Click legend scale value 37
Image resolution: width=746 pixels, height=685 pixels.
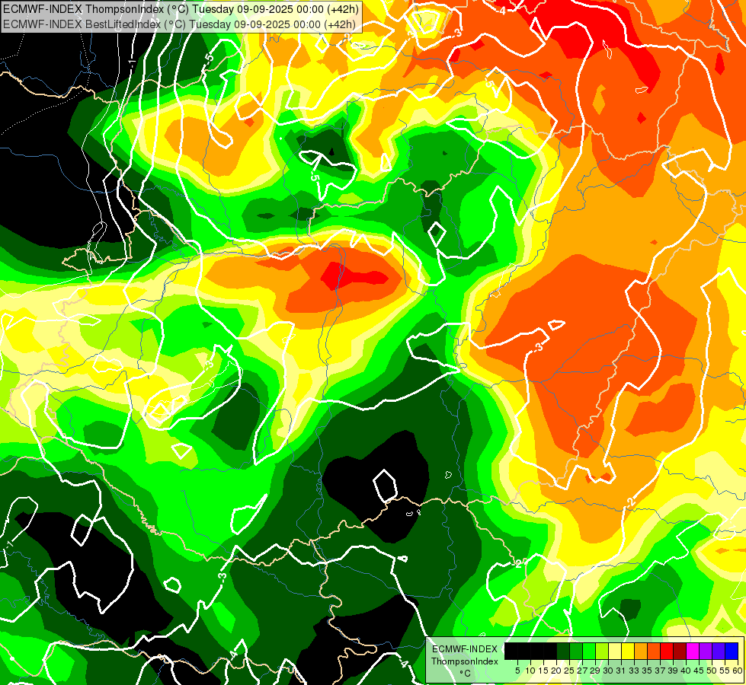[661, 671]
